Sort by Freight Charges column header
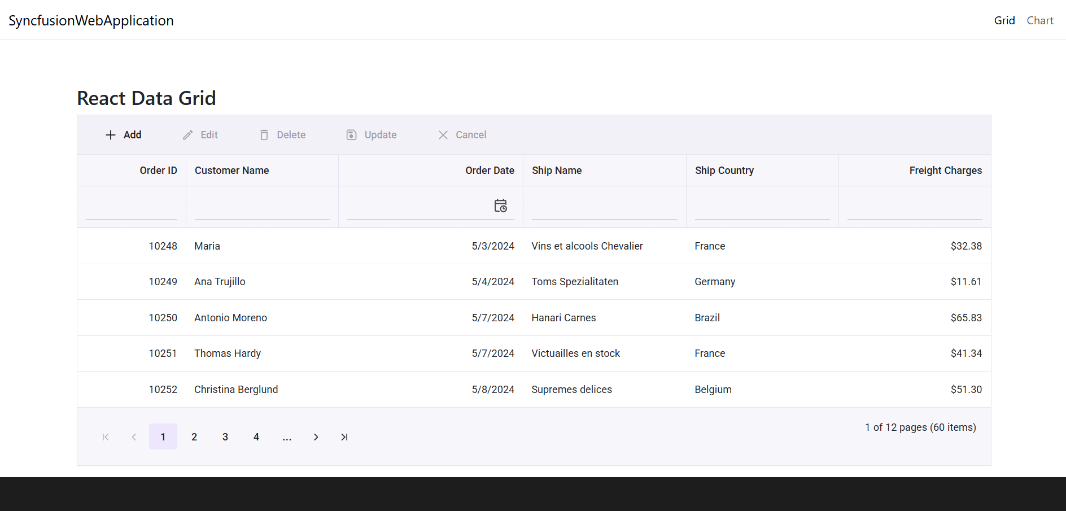This screenshot has width=1066, height=511. point(945,171)
